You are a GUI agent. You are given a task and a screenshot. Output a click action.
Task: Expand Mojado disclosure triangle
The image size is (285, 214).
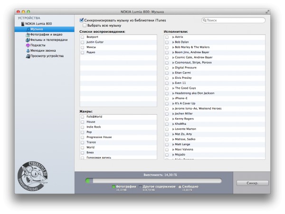click(173, 155)
